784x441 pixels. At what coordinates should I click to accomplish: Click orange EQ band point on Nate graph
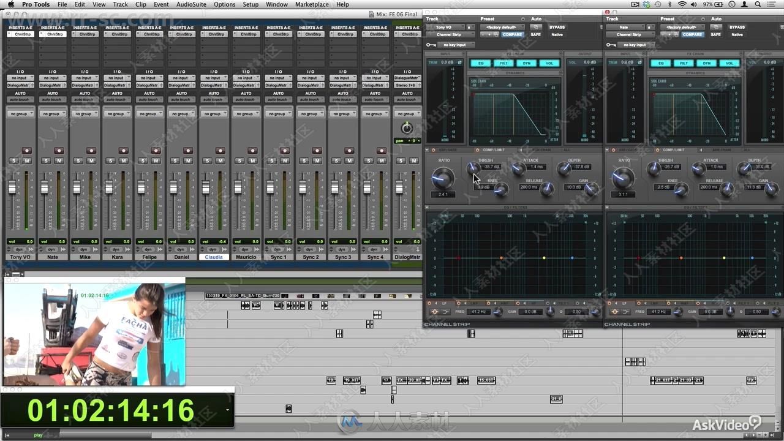tap(681, 258)
